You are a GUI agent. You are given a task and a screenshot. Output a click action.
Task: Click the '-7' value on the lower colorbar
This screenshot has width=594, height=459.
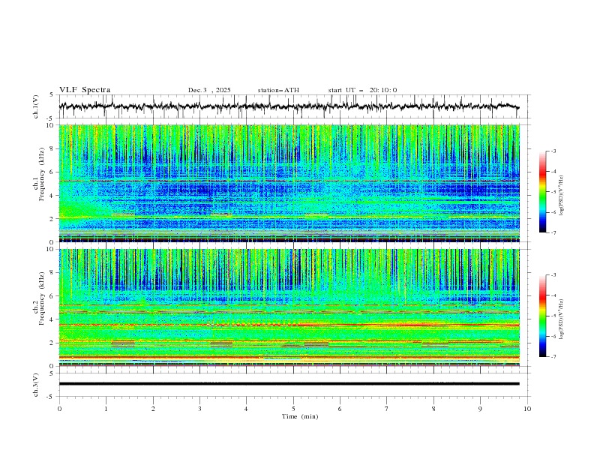point(553,356)
